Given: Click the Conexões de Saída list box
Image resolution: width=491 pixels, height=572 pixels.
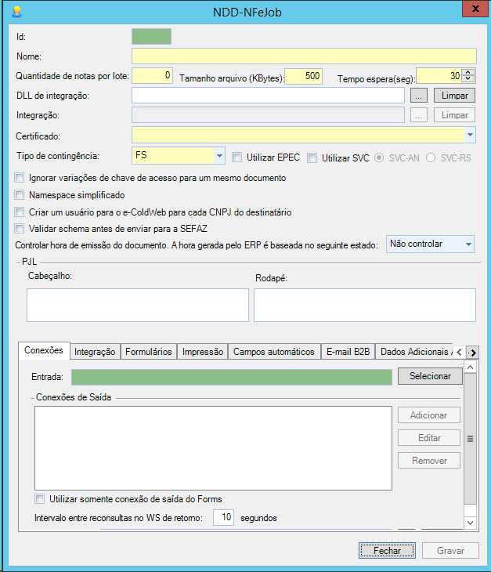Looking at the screenshot, I should [213, 448].
